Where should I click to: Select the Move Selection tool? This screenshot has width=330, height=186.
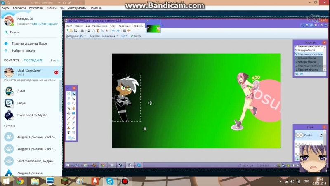tap(73, 99)
